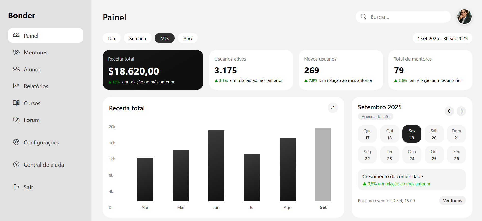
Task: Open the user profile avatar
Action: 464,17
